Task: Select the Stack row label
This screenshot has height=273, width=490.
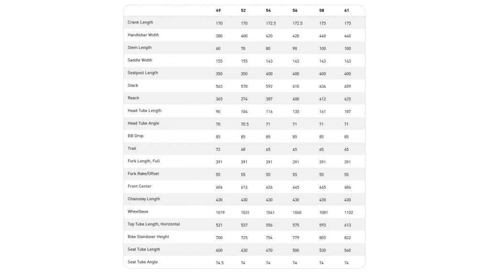Action: pos(133,86)
